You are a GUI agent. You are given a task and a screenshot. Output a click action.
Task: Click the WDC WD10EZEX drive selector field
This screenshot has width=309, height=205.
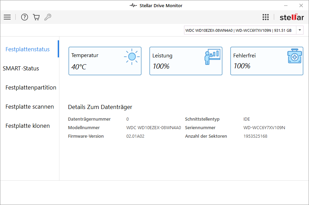[x=240, y=30]
